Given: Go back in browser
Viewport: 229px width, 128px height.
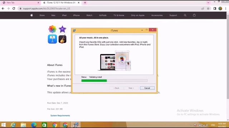Looking at the screenshot, I should [x=3, y=9].
